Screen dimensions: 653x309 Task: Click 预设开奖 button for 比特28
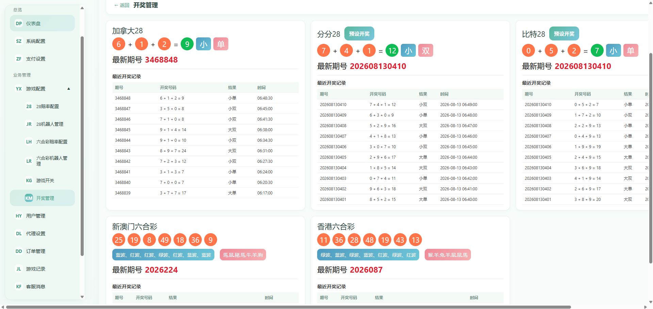coord(564,34)
